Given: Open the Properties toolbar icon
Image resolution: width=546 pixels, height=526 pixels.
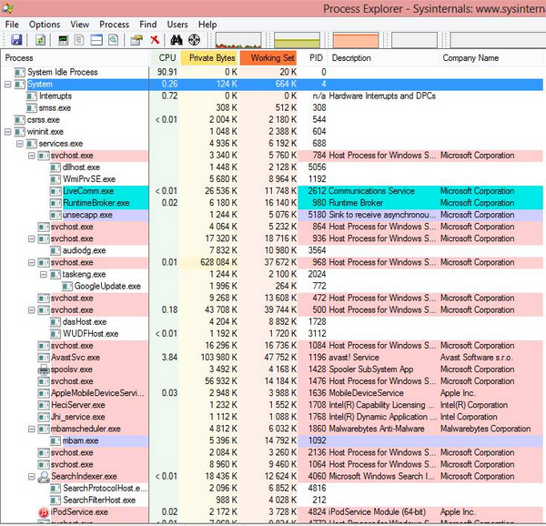Looking at the screenshot, I should [x=136, y=40].
